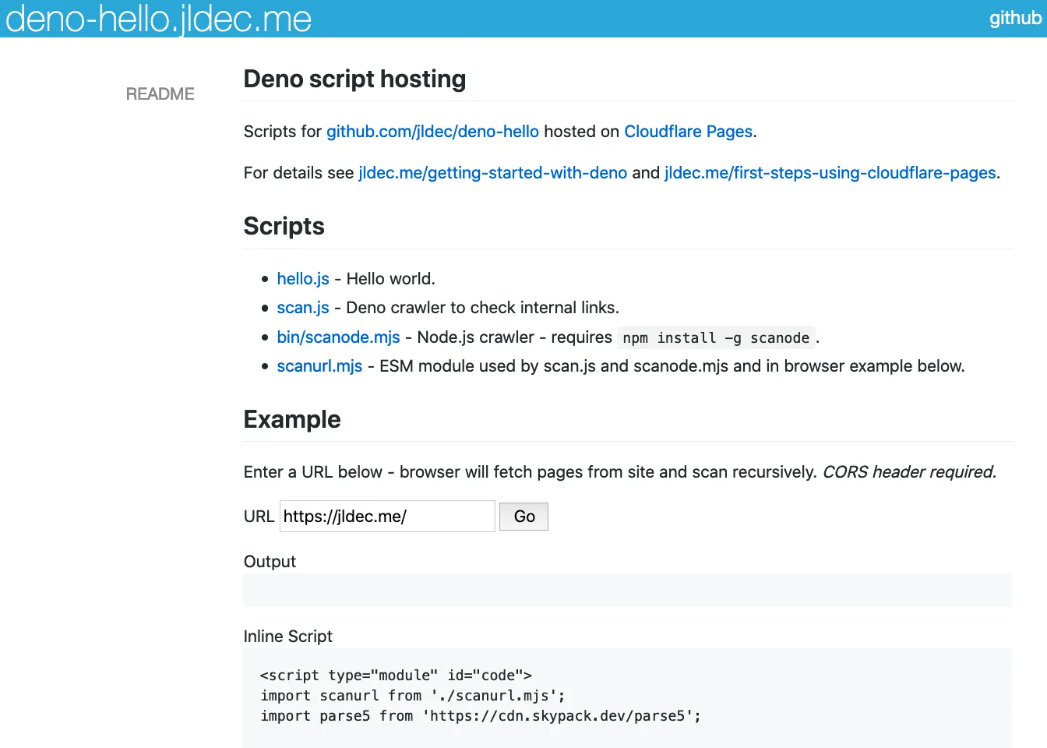Click the deno-hello.jldec.me site title
This screenshot has width=1047, height=748.
[157, 19]
